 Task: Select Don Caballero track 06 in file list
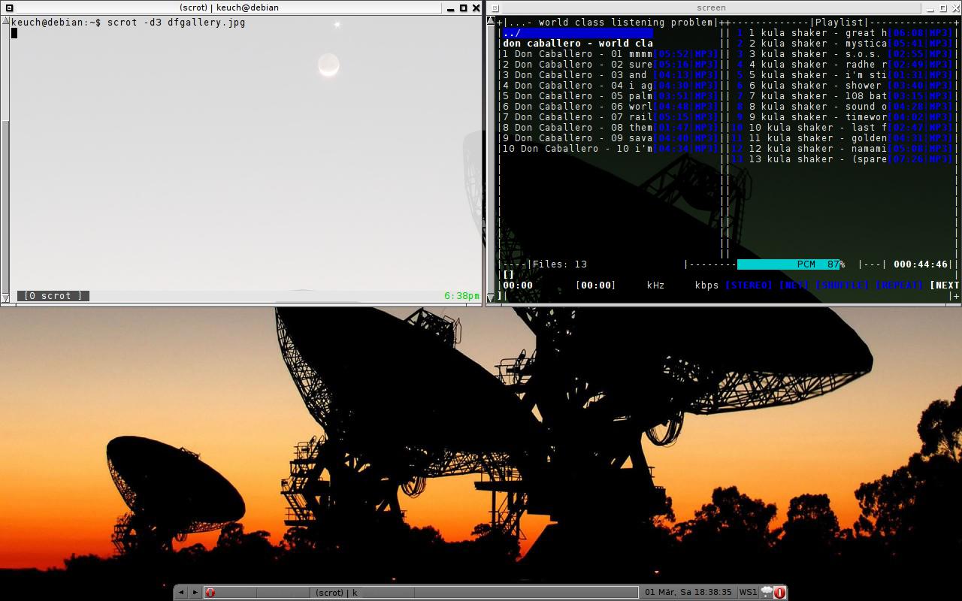pos(576,107)
